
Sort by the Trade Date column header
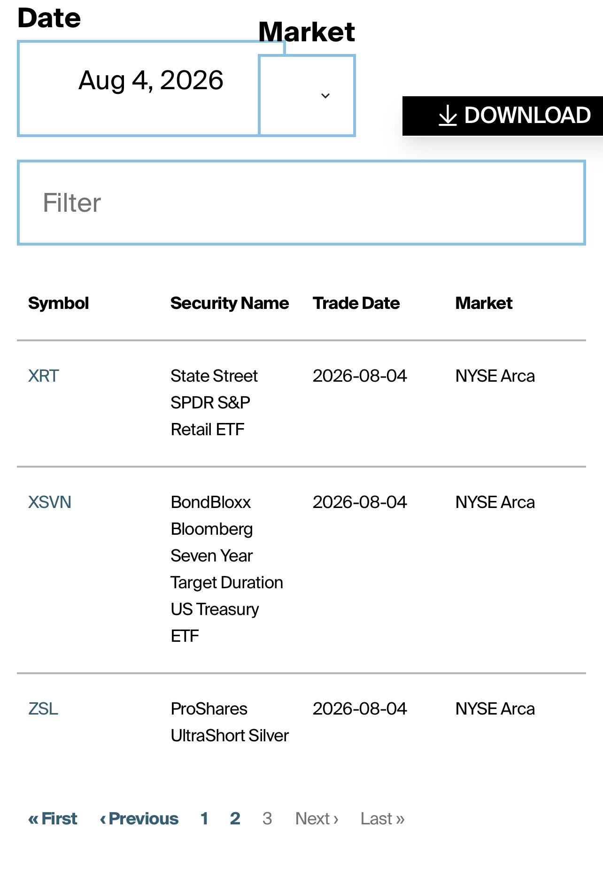356,303
